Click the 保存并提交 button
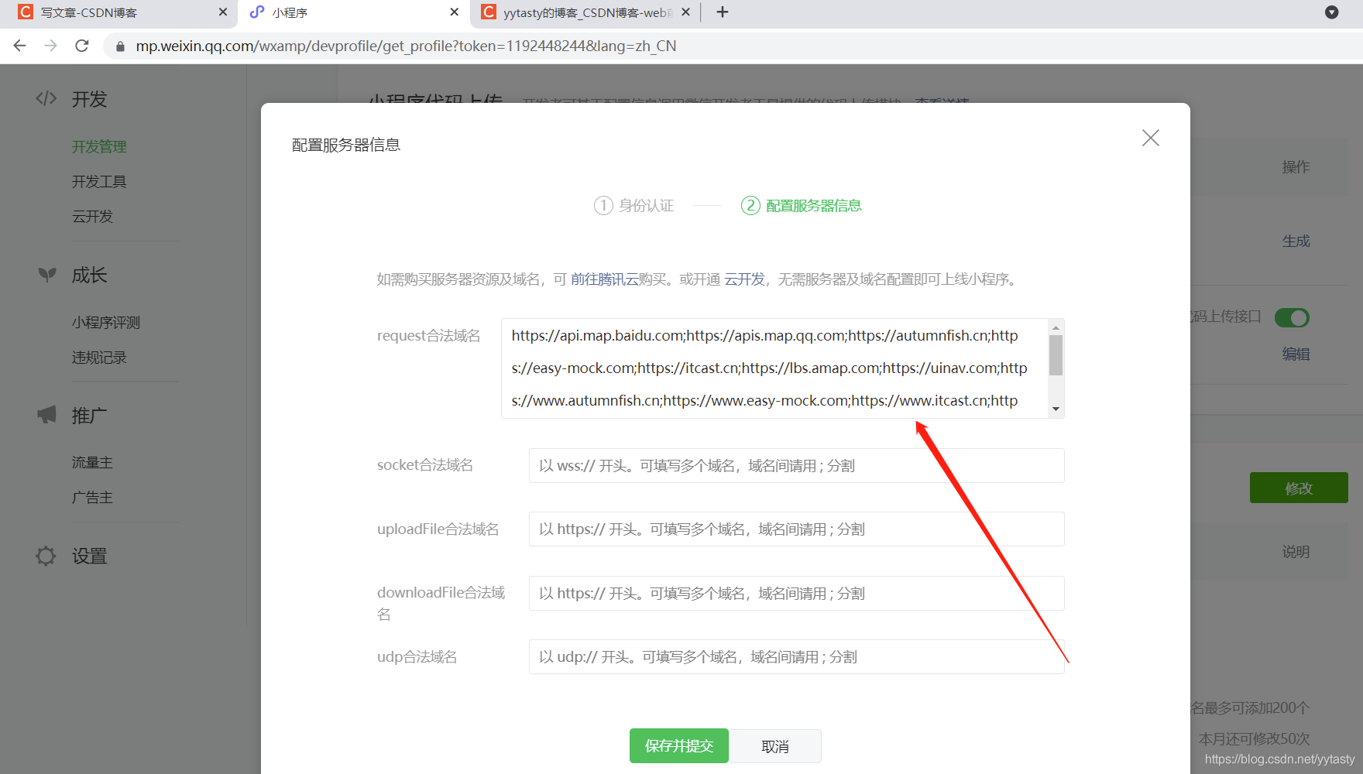 [679, 745]
